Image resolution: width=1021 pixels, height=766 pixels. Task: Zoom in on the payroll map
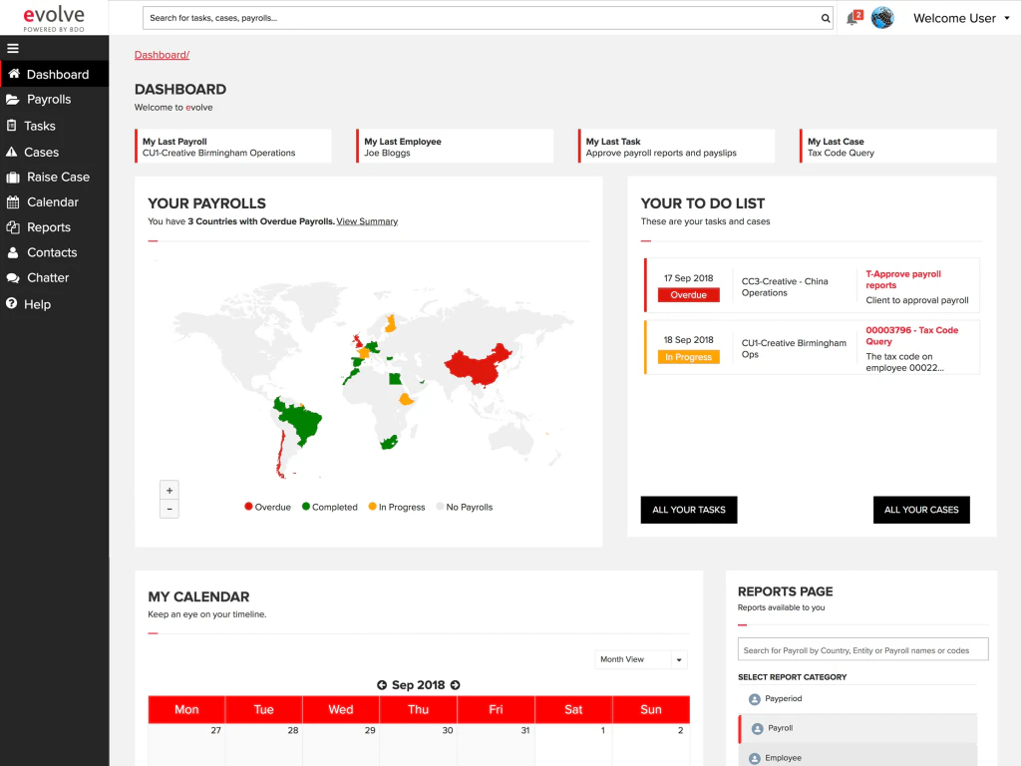click(170, 491)
